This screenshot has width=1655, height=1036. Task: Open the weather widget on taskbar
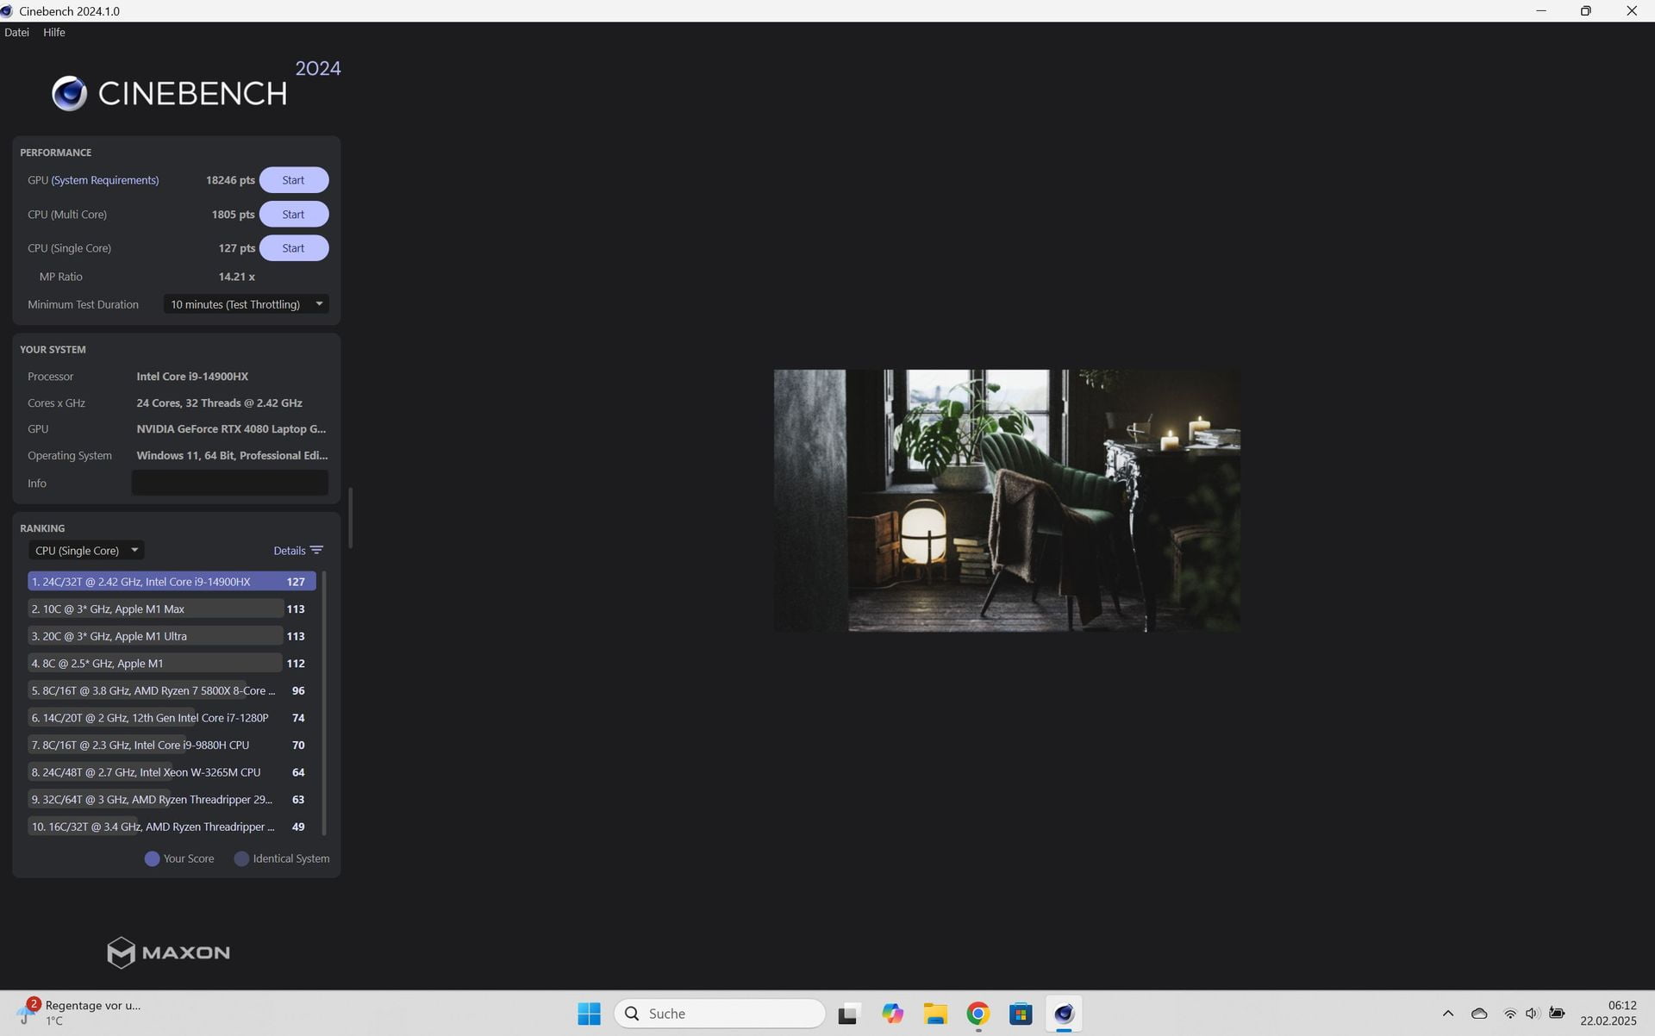pyautogui.click(x=79, y=1013)
